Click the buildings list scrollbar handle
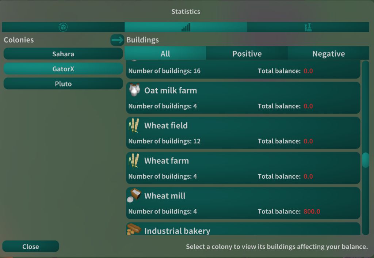374x258 pixels. (365, 160)
